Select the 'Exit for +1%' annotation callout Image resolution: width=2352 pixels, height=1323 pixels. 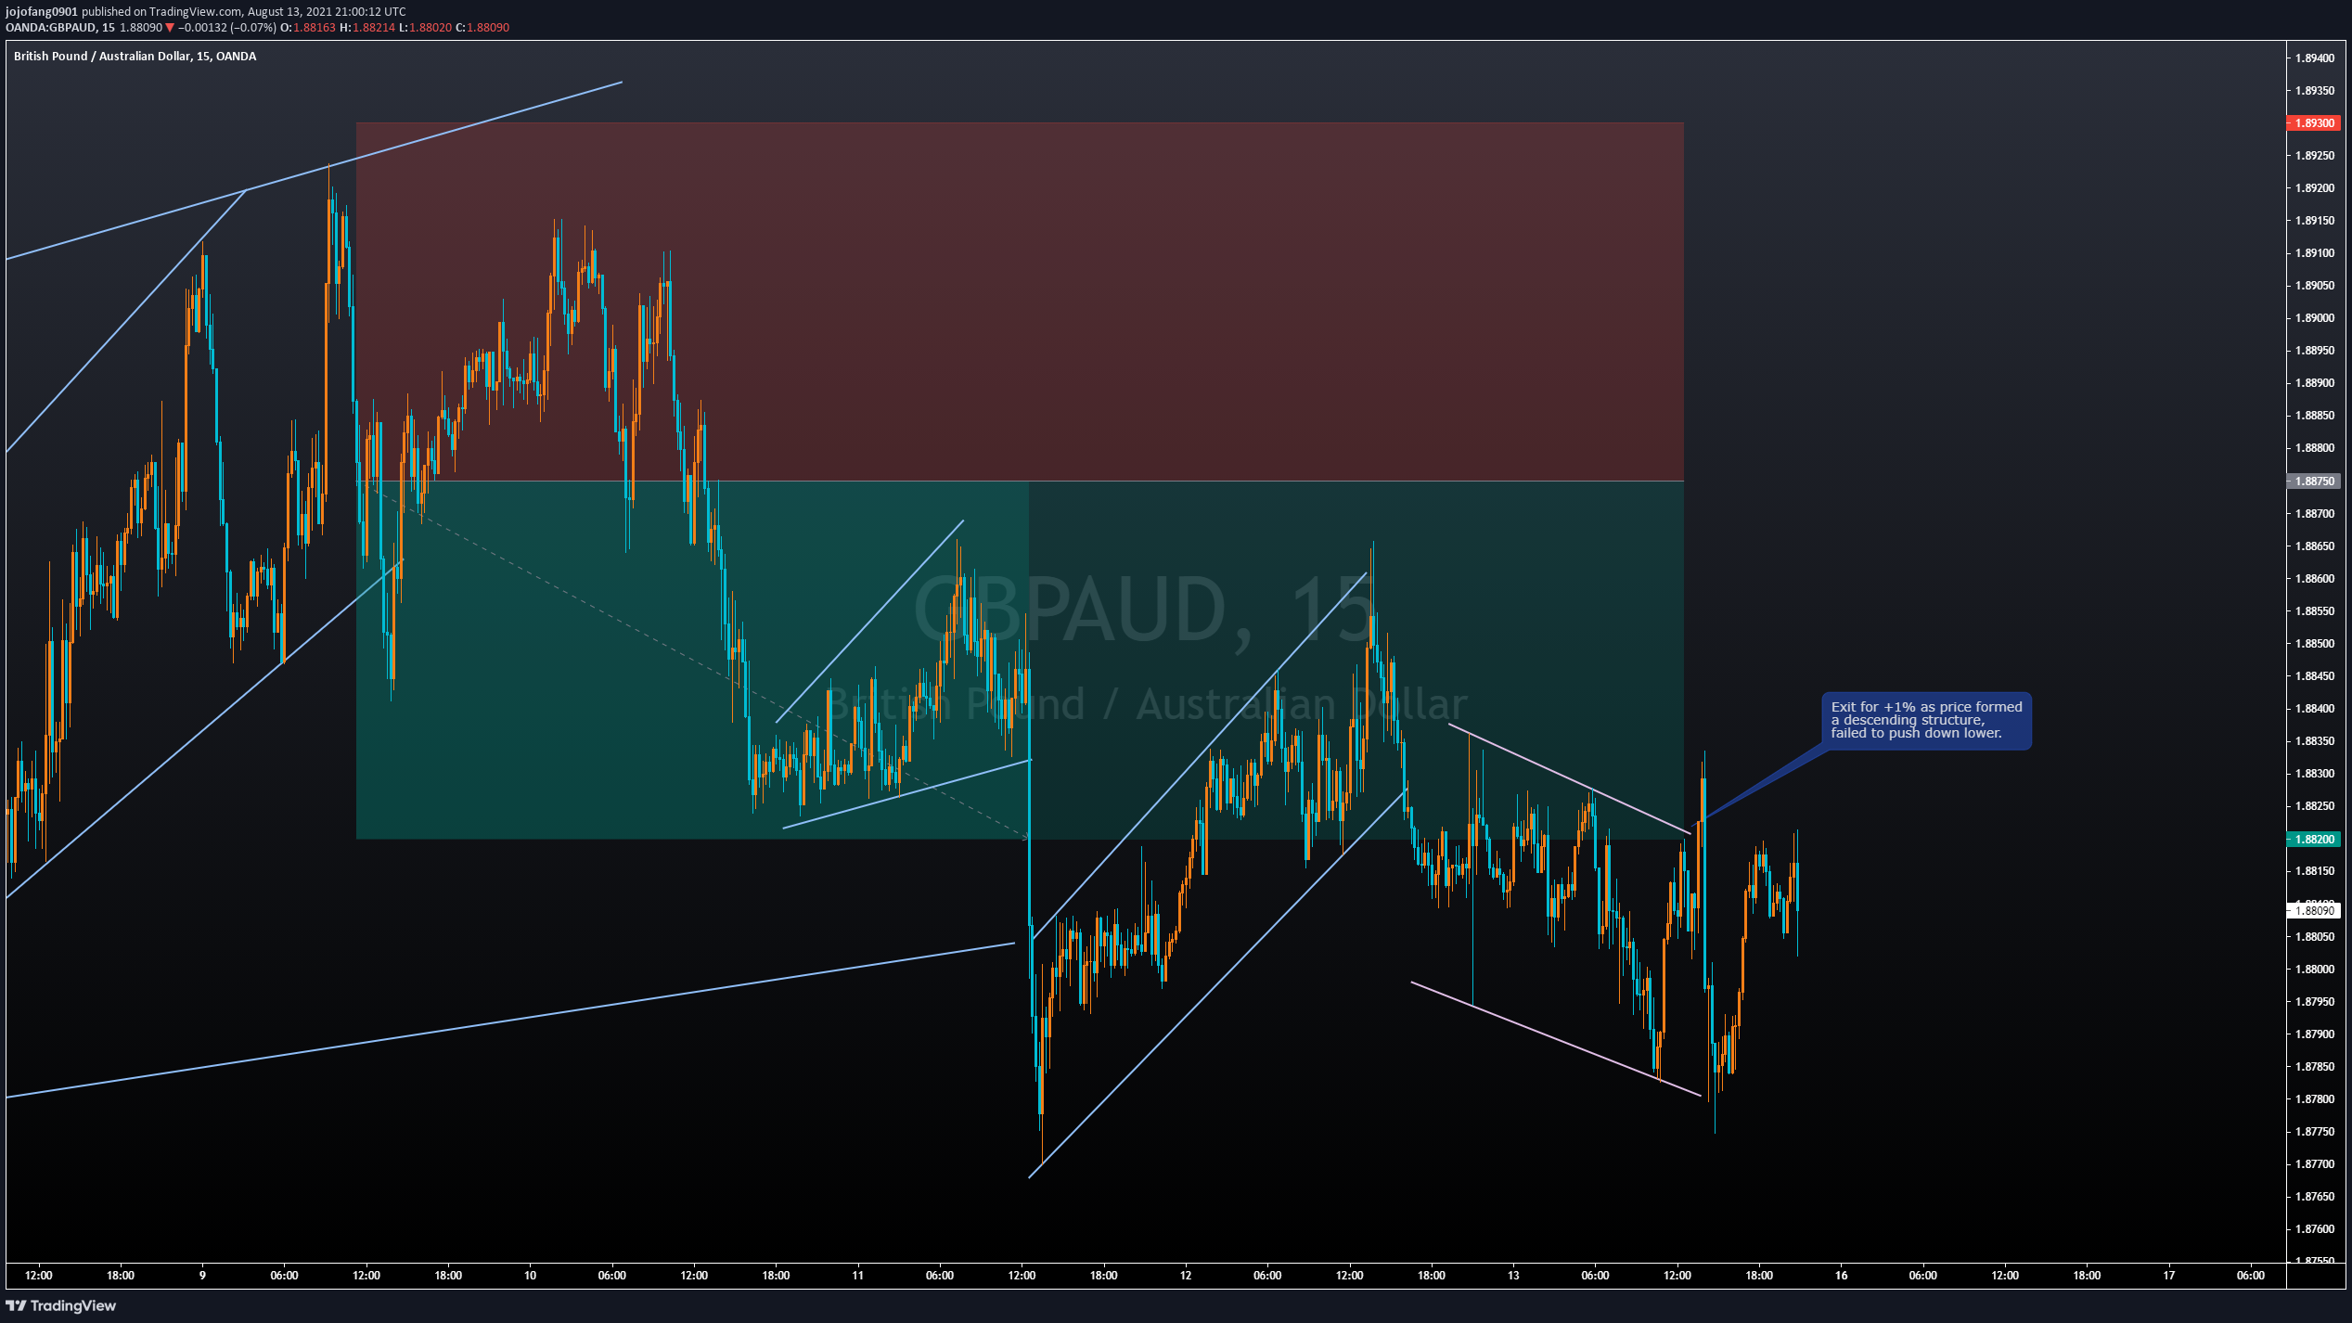point(1926,720)
